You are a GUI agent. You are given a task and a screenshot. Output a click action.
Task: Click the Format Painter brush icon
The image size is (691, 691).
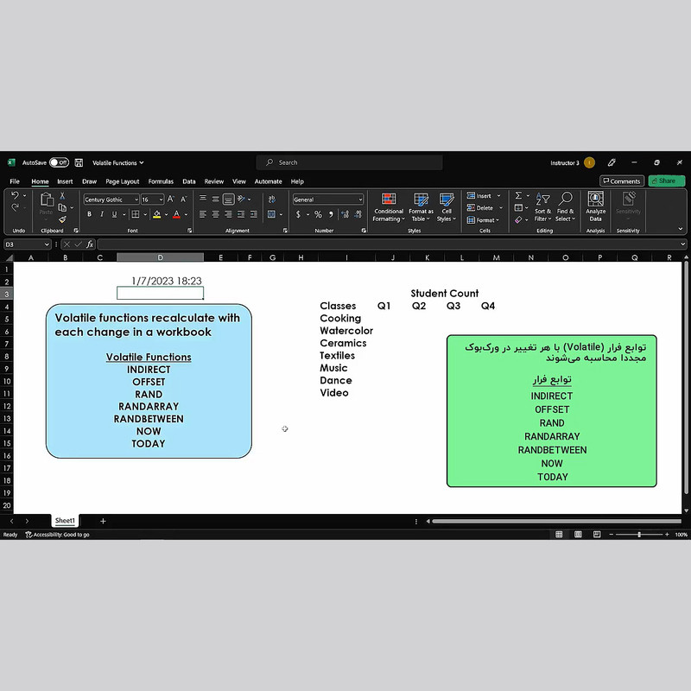coord(61,220)
